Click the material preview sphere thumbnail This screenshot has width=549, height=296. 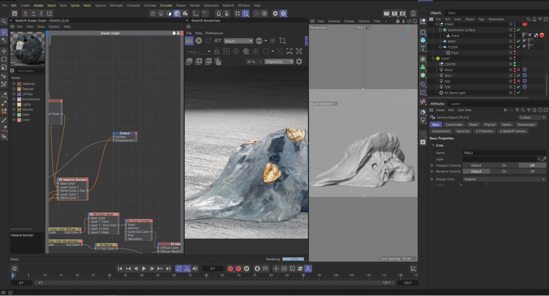click(x=28, y=48)
